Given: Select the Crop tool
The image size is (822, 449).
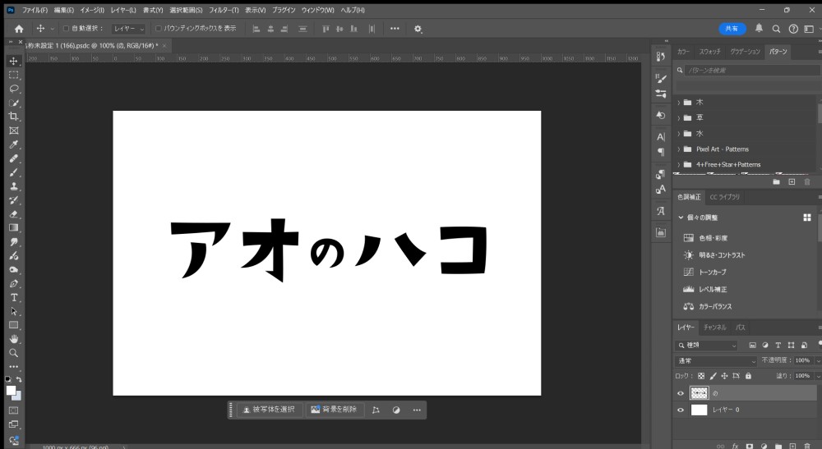Looking at the screenshot, I should 14,117.
